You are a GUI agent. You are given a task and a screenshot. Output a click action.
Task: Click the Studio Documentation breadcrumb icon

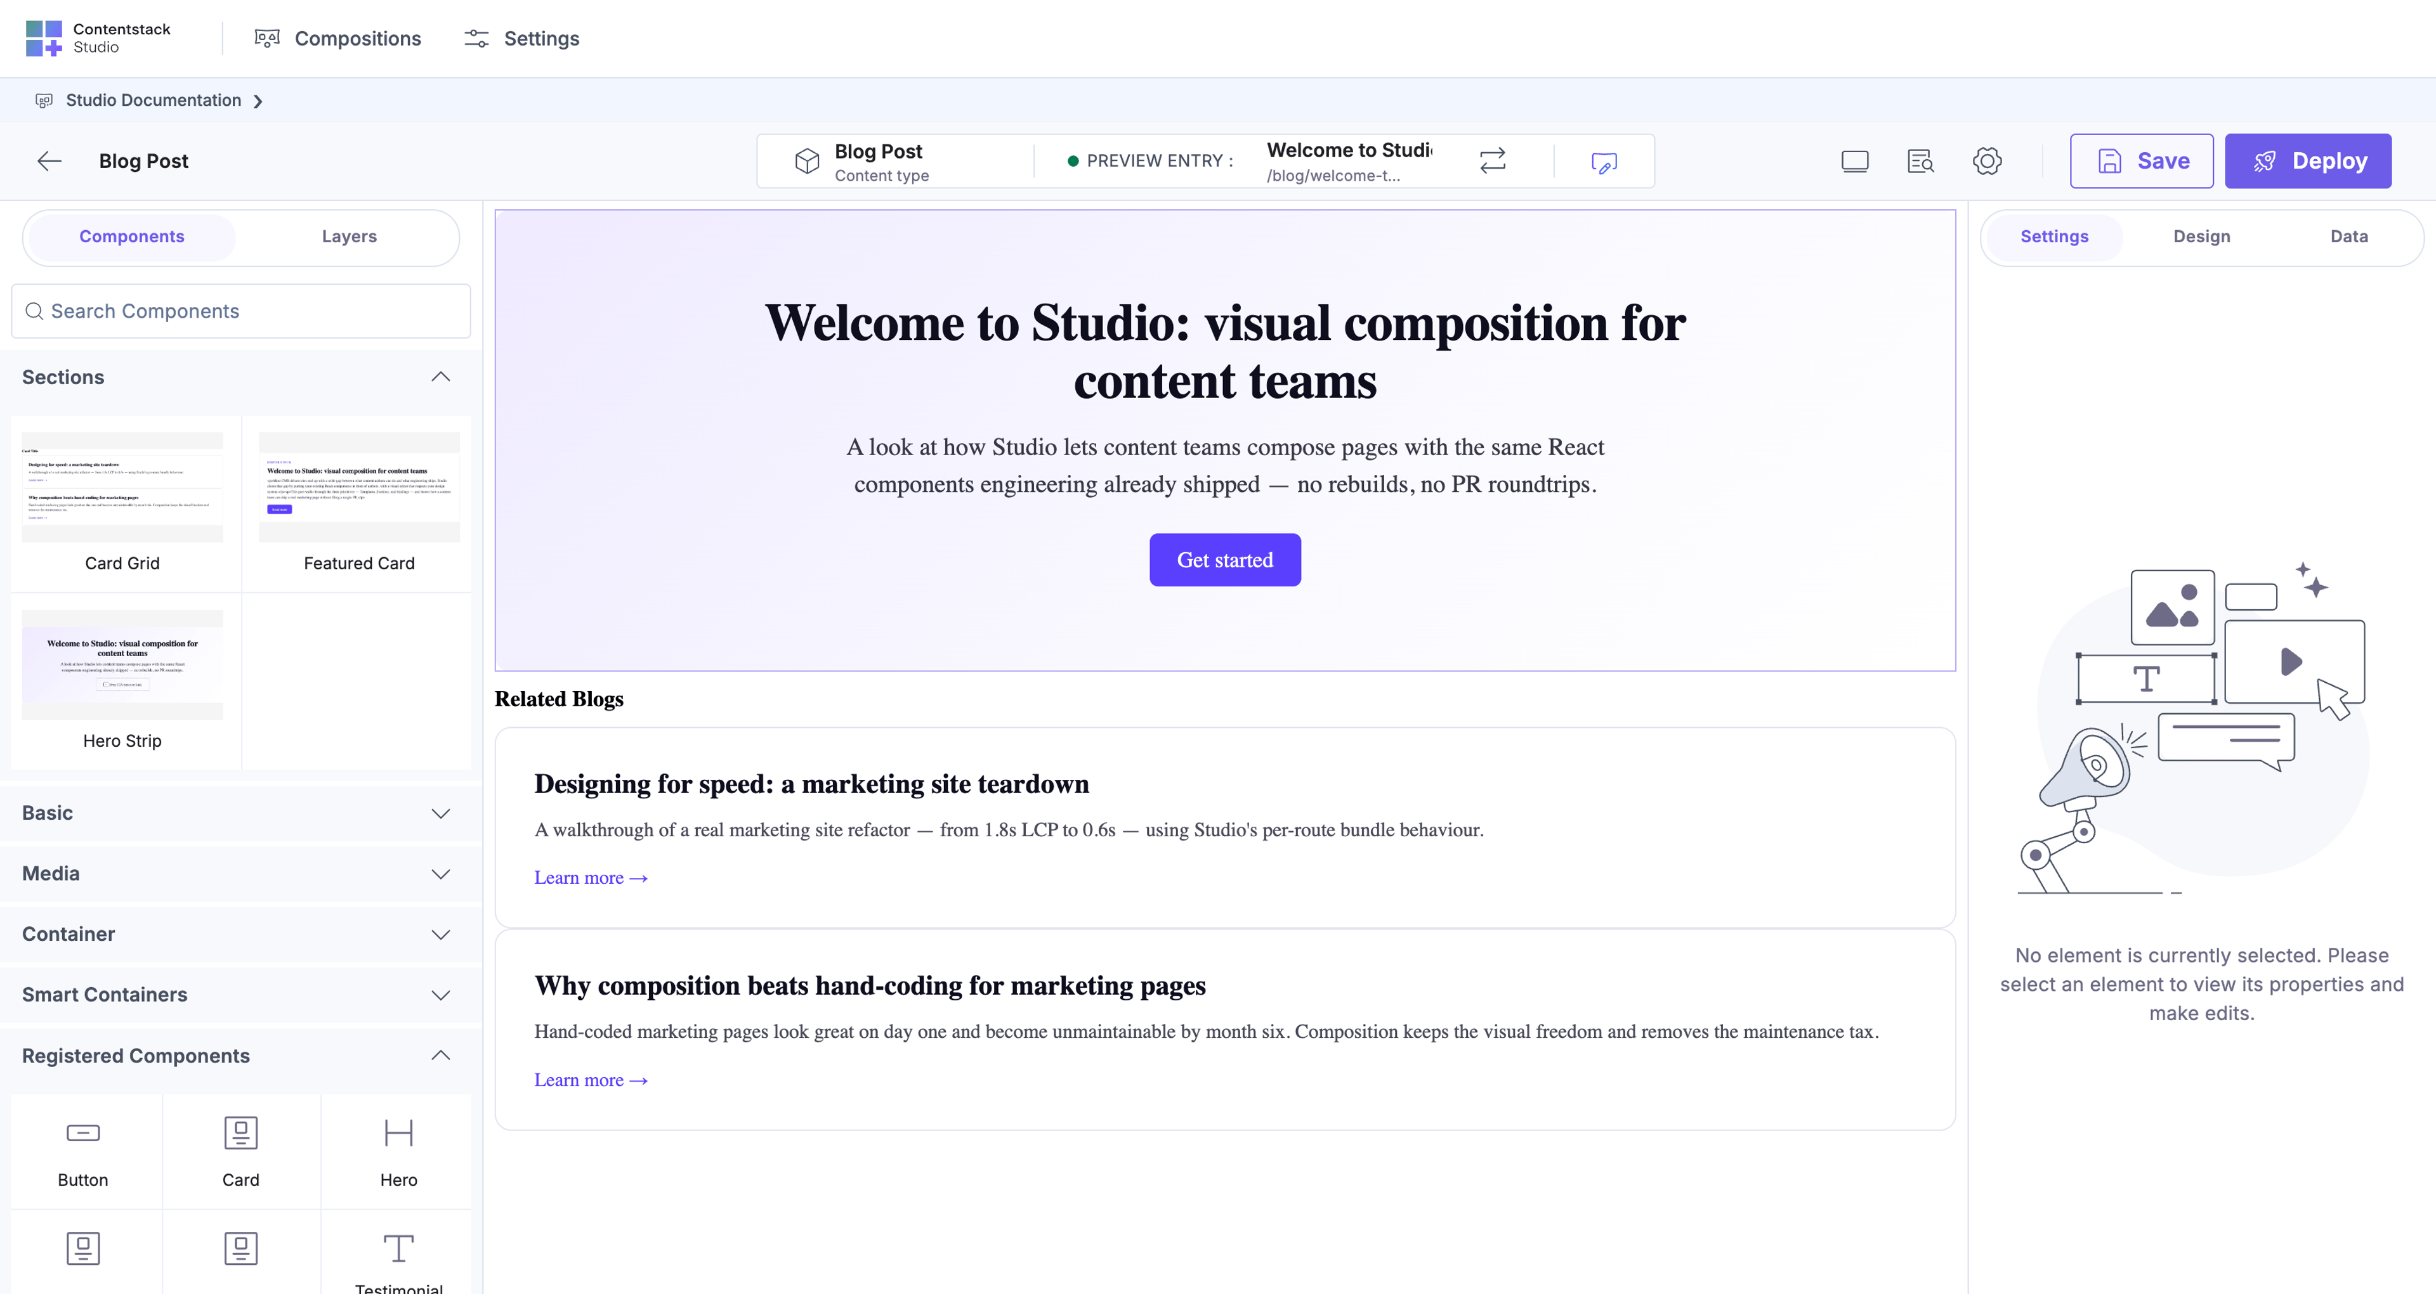(44, 101)
